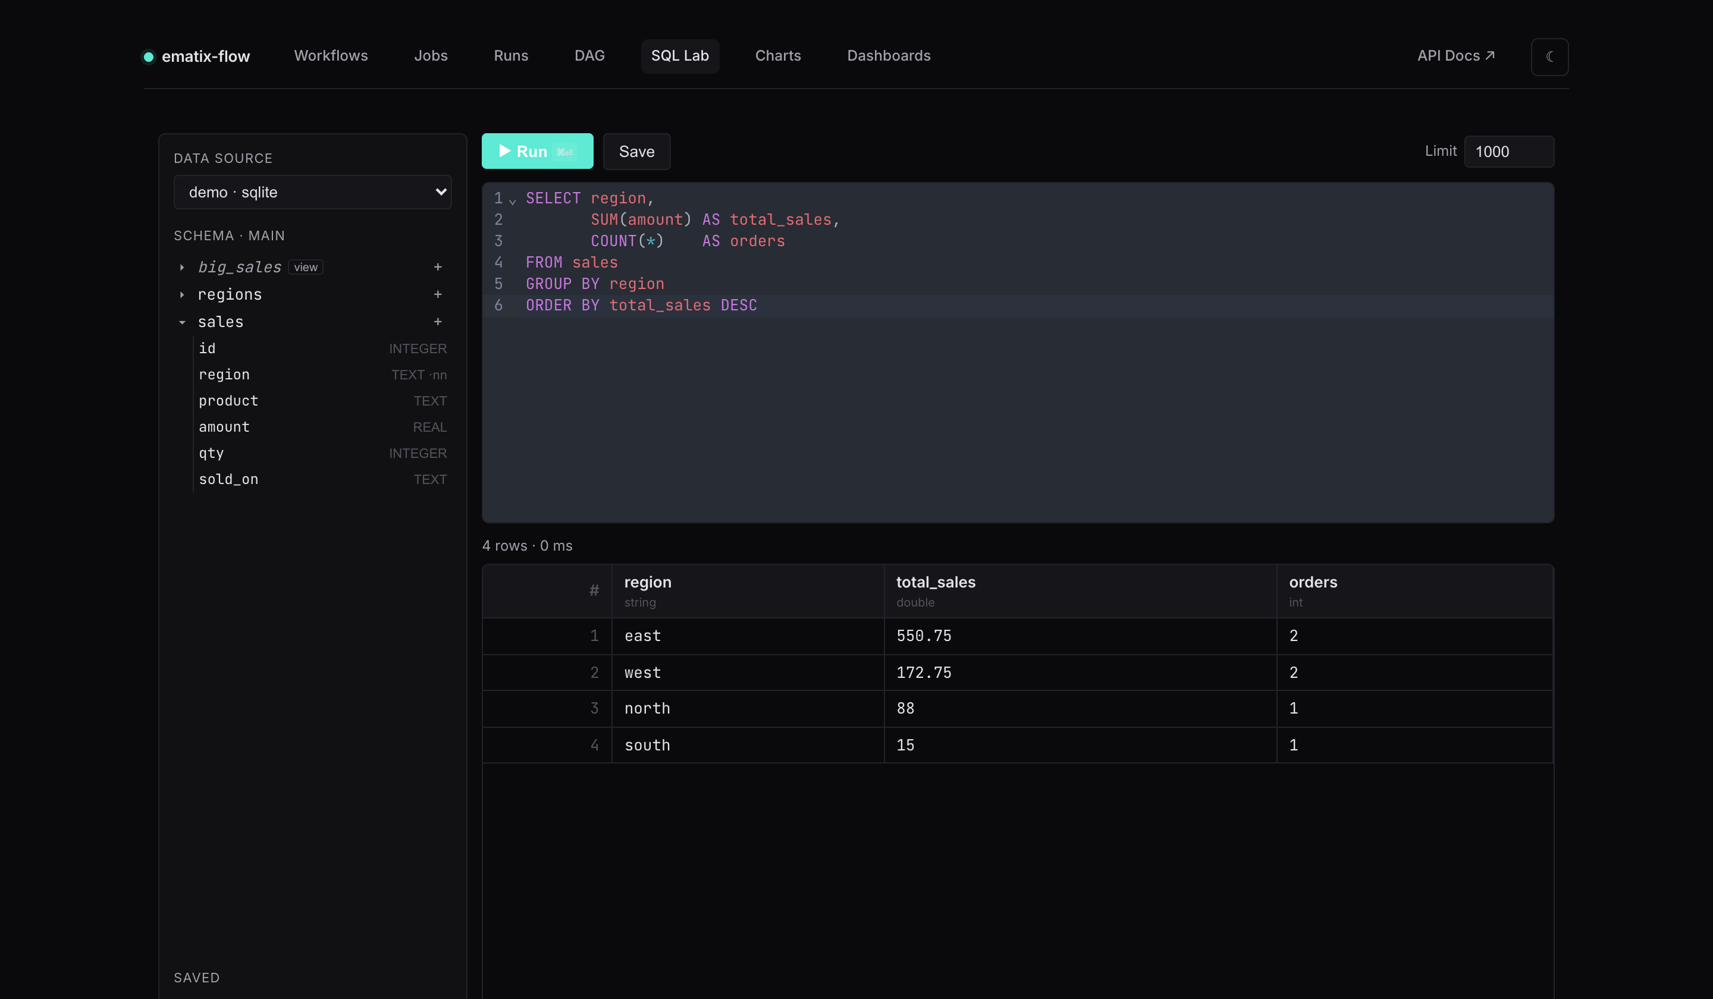This screenshot has height=999, width=1713.
Task: Select the SQL Lab tab
Action: coord(680,56)
